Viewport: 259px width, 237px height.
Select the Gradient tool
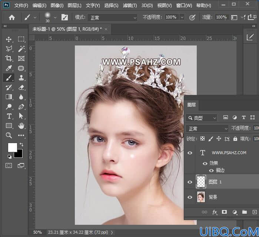pyautogui.click(x=9, y=97)
